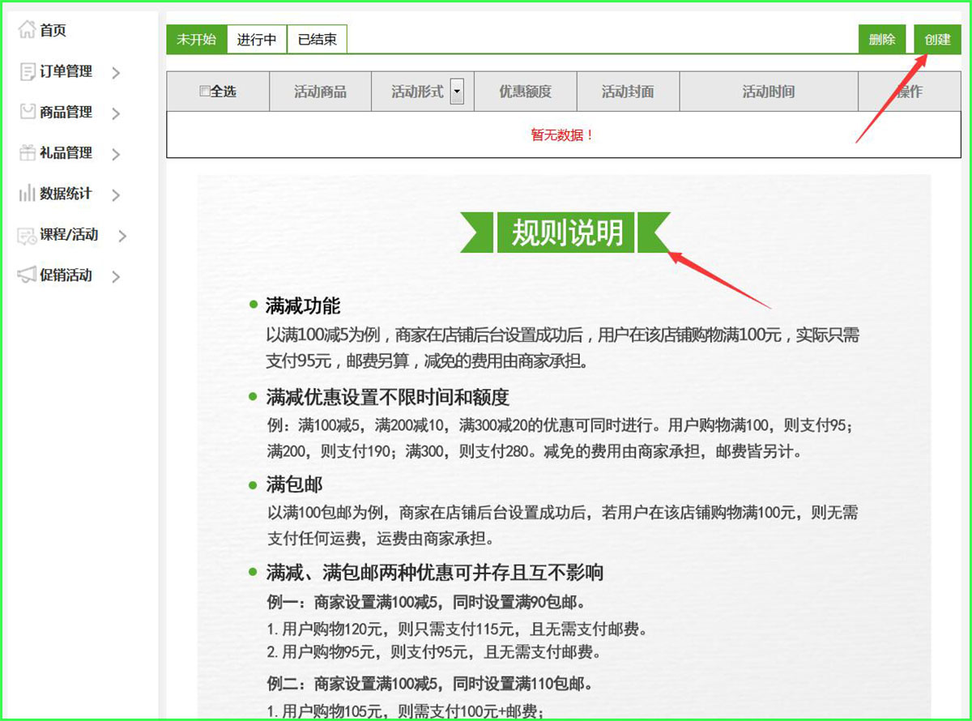Select the 未开始 tab
This screenshot has height=721, width=972.
[x=196, y=39]
